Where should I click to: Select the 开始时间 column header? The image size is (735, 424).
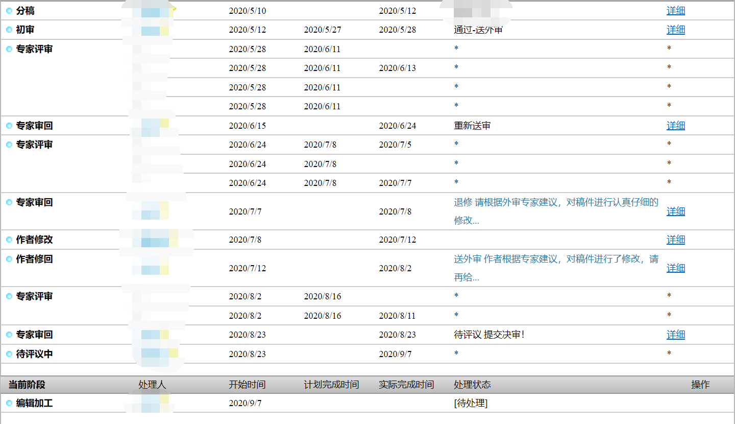tap(247, 385)
